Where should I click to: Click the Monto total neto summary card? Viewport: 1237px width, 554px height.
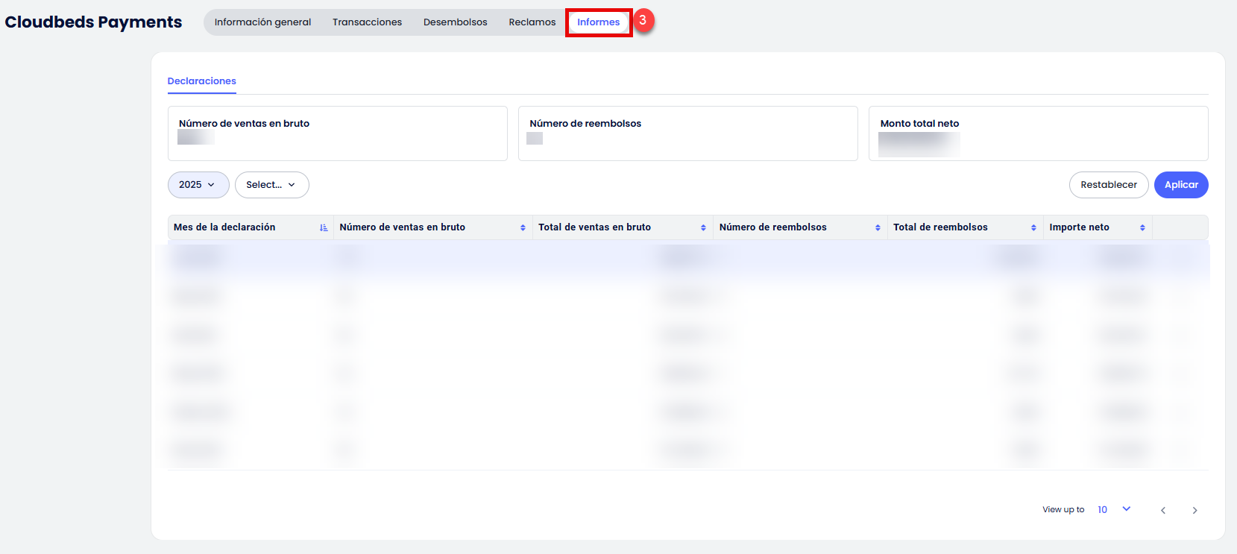[1037, 133]
